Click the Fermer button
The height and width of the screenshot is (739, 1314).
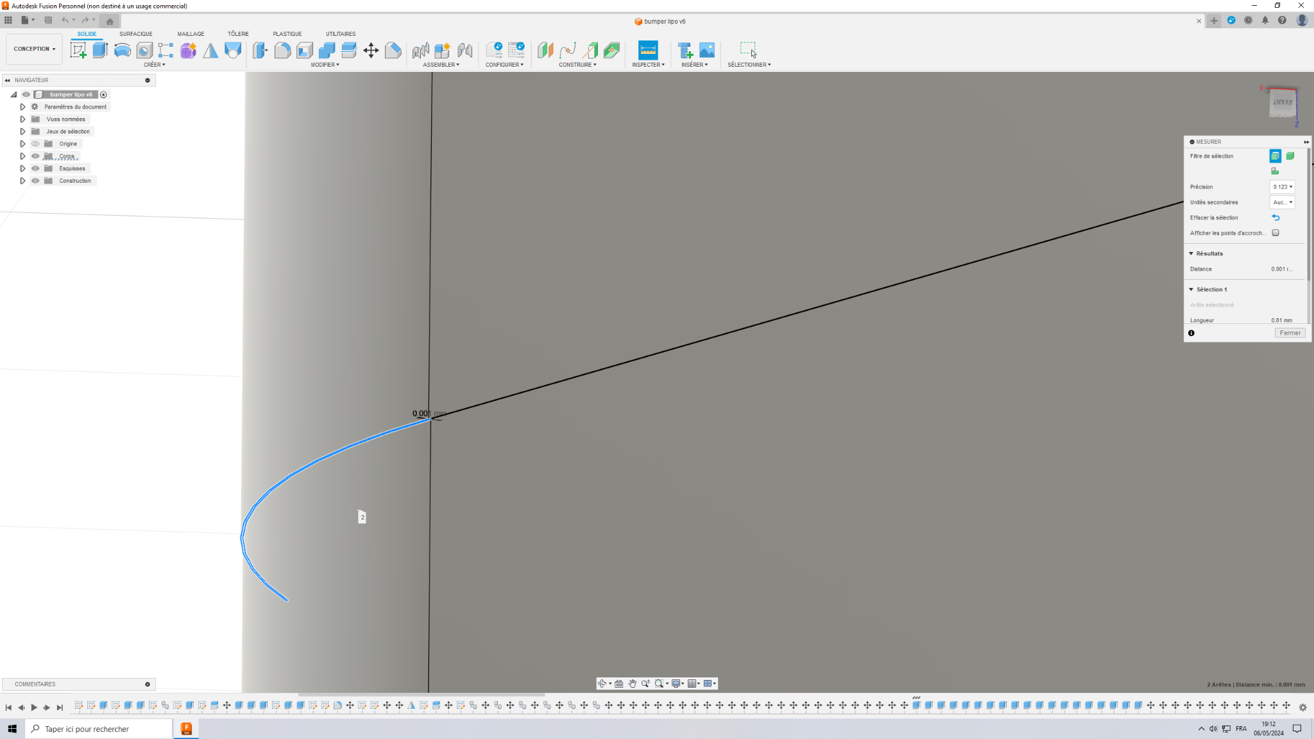(1290, 333)
